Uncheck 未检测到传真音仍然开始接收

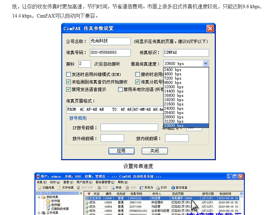point(68,82)
